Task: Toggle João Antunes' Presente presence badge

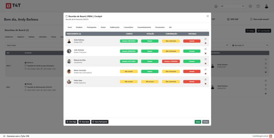Action: pos(192,51)
